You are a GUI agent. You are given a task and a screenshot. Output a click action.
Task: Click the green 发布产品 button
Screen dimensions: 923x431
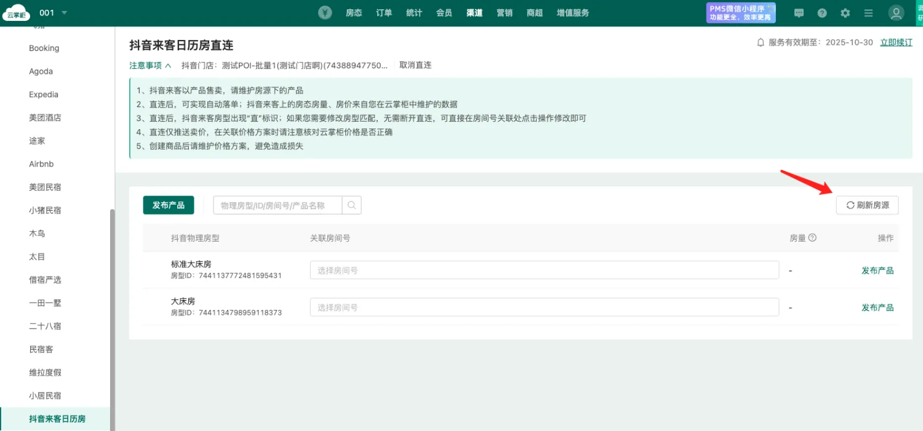(x=169, y=205)
